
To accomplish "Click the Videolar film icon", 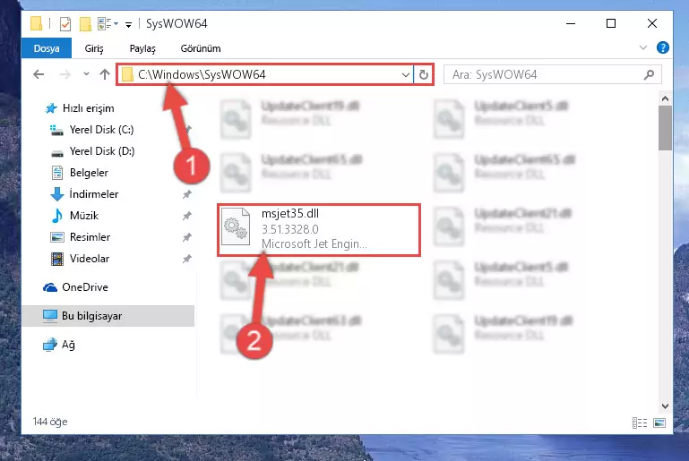I will tap(57, 259).
